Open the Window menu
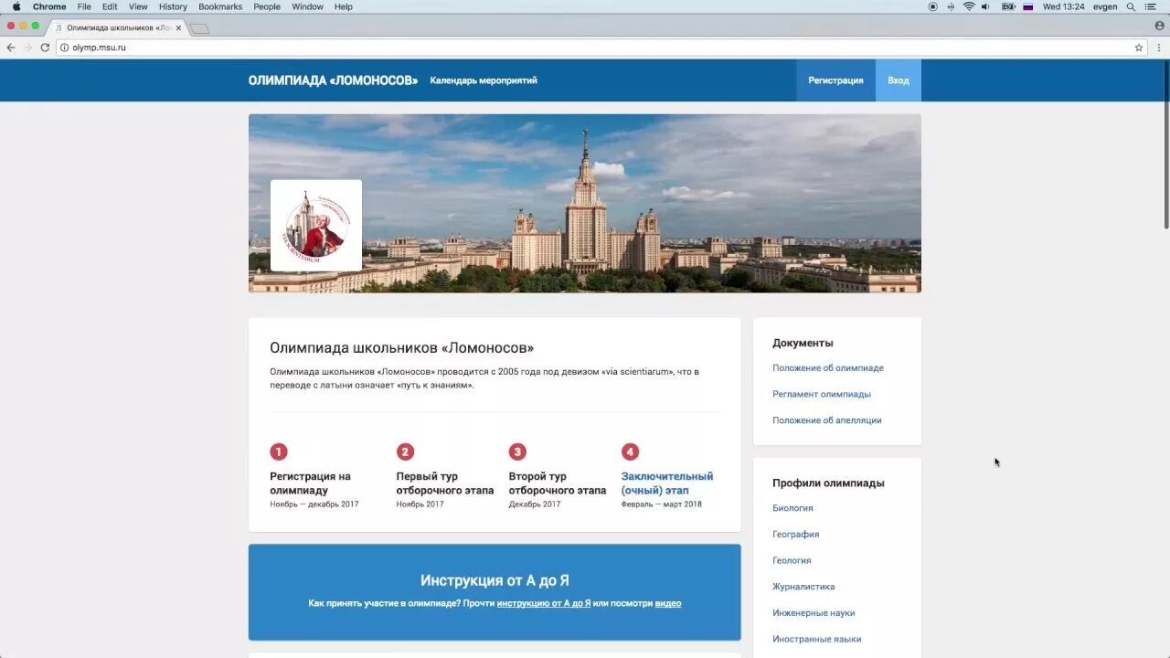The width and height of the screenshot is (1170, 658). pyautogui.click(x=307, y=6)
